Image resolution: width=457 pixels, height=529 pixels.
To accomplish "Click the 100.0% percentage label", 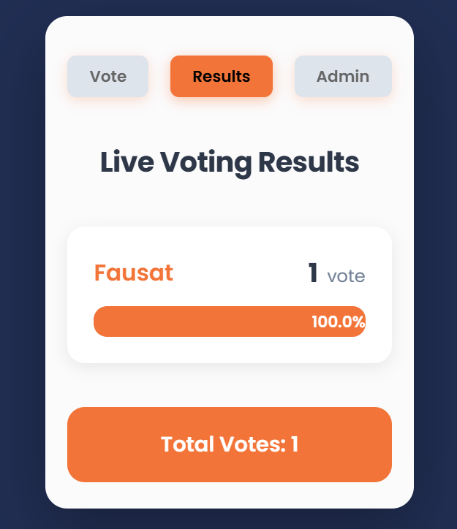I will click(338, 322).
